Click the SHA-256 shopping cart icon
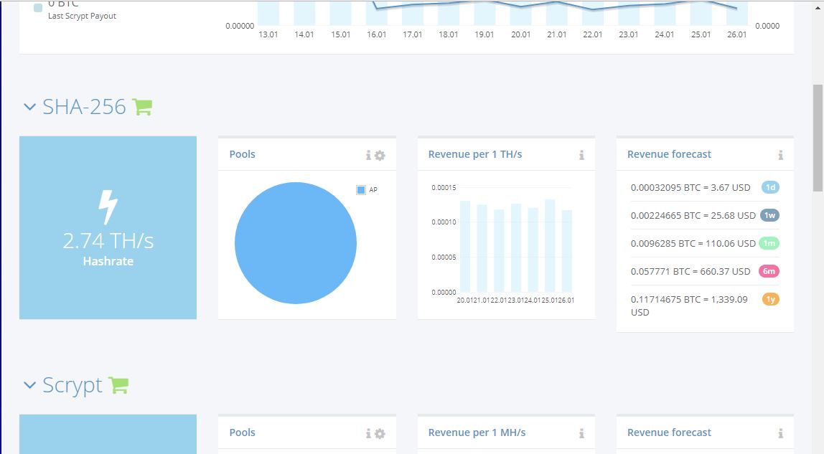The image size is (824, 454). [142, 107]
